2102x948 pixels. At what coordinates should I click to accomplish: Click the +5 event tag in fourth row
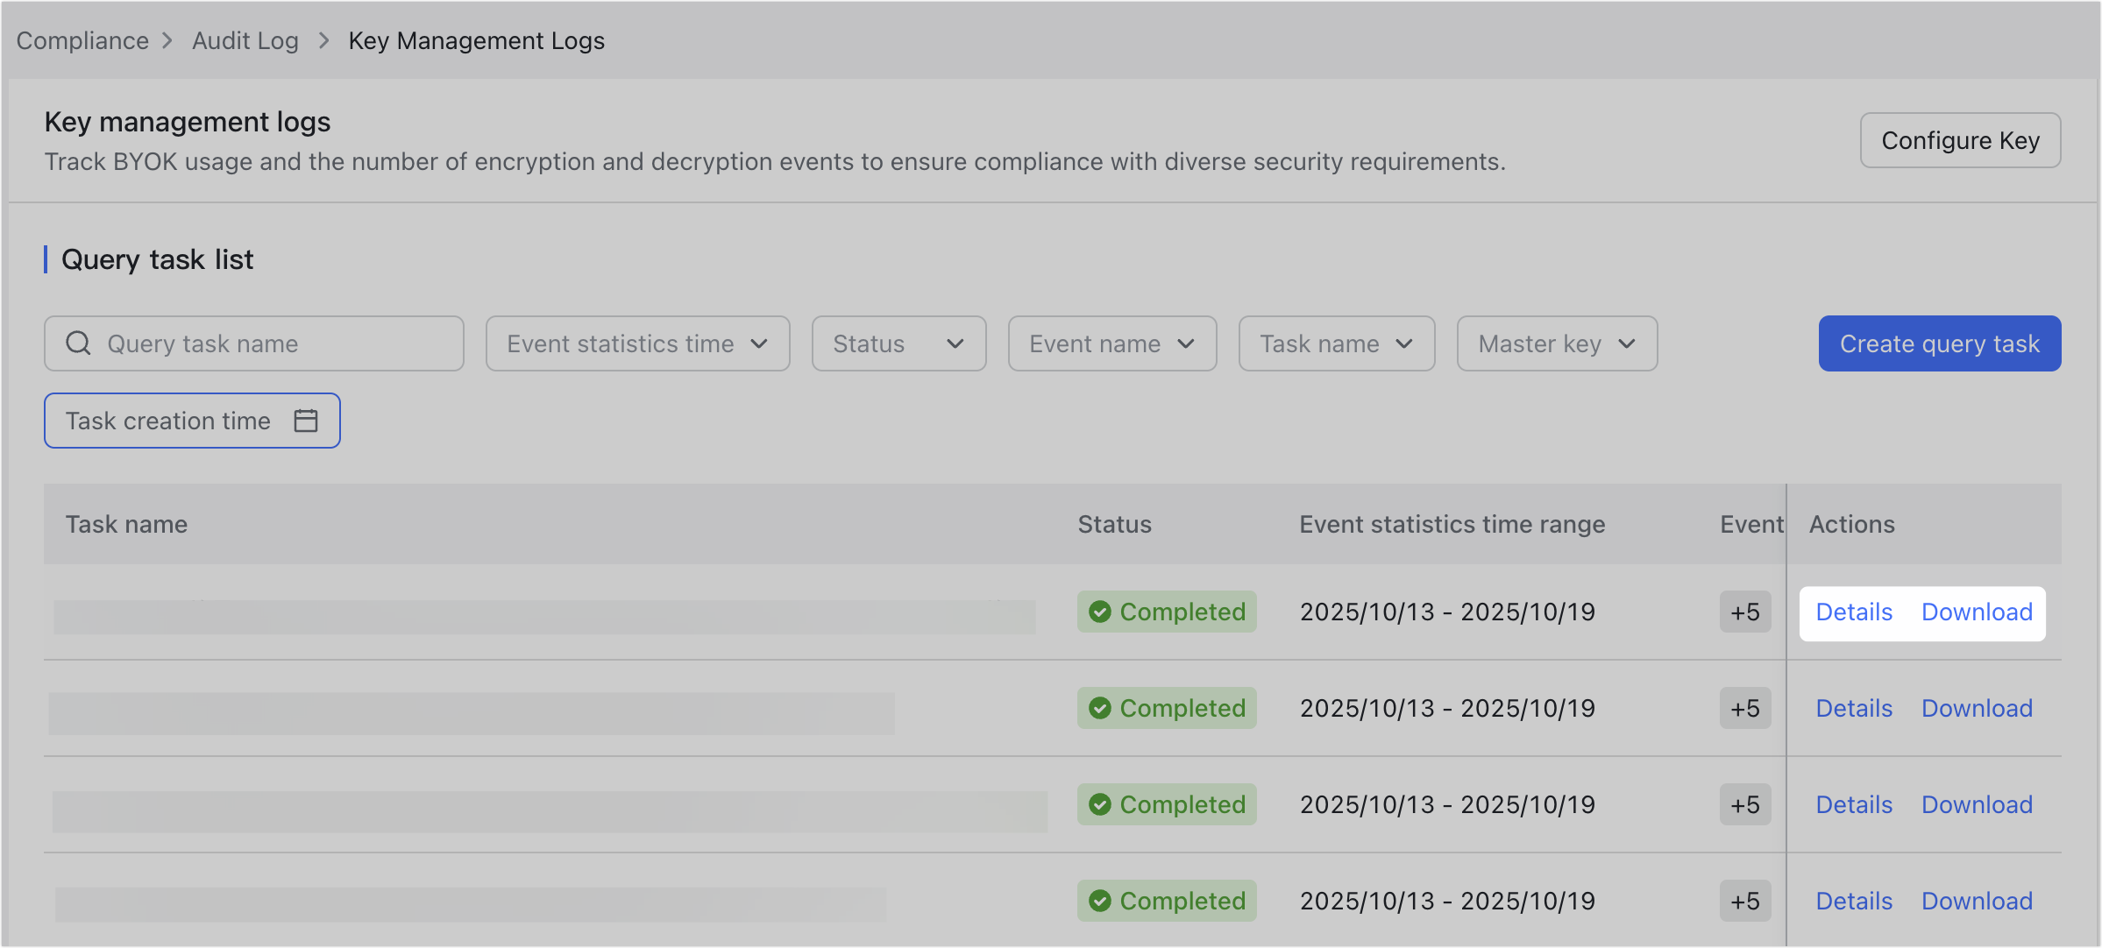(1745, 901)
